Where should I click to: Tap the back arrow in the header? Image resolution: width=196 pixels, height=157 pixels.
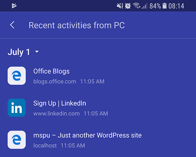[12, 25]
